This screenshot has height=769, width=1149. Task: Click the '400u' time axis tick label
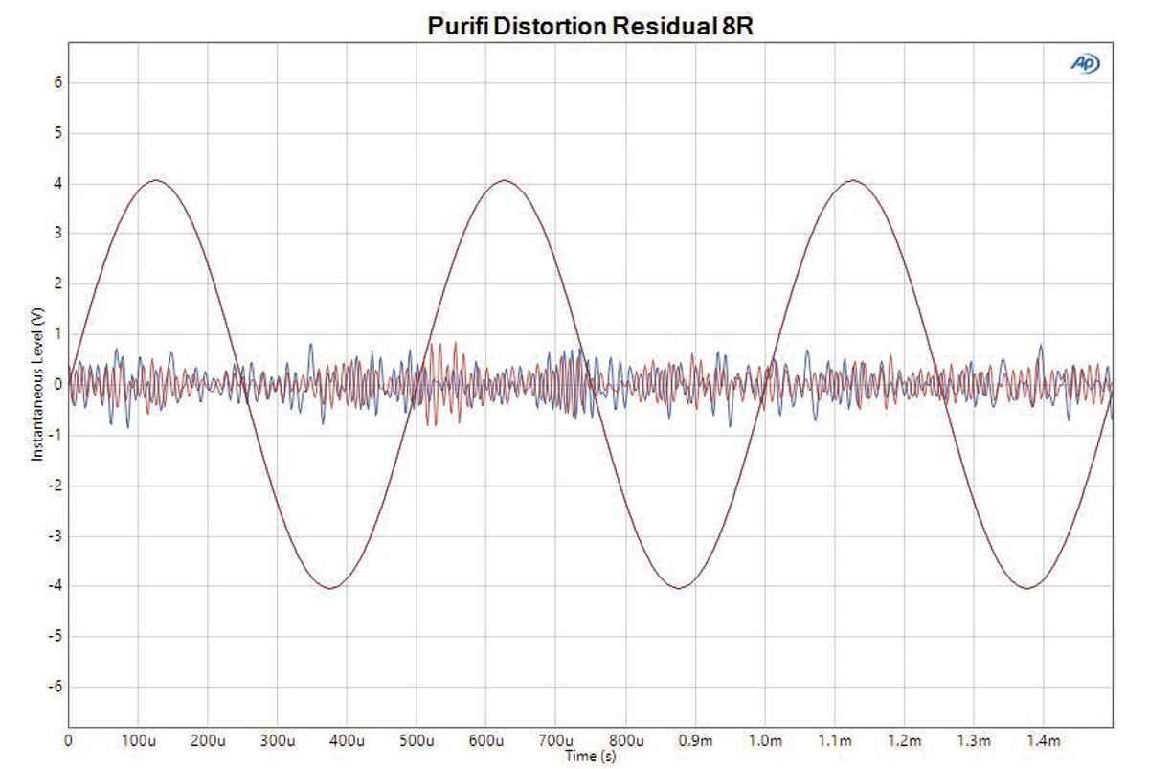click(x=347, y=740)
